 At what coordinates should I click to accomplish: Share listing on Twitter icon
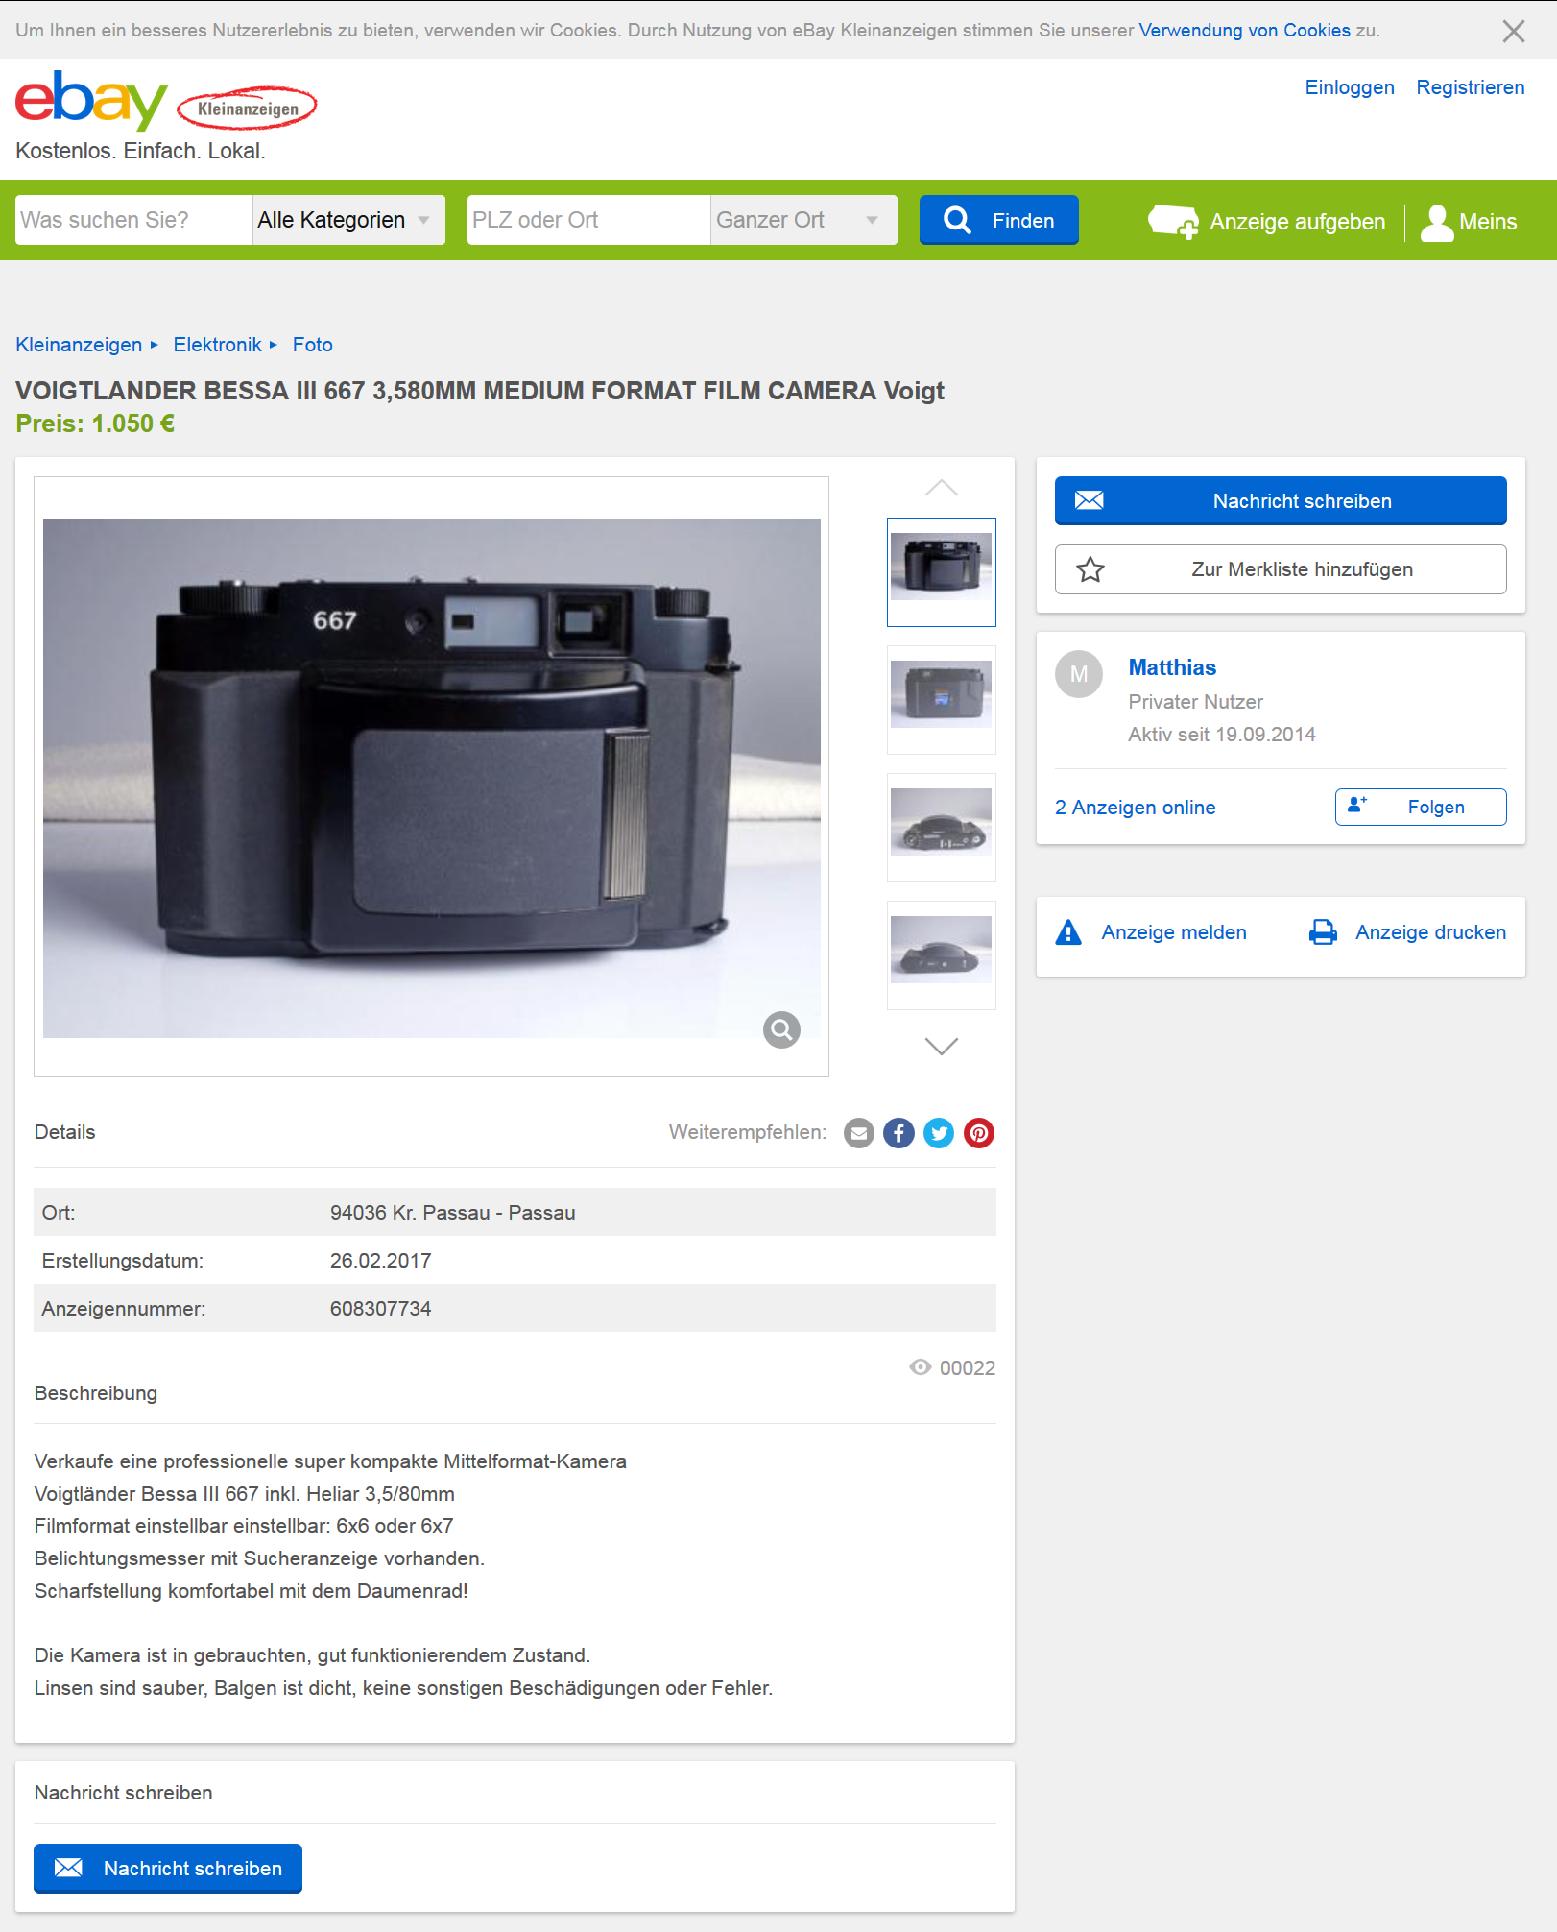click(939, 1133)
